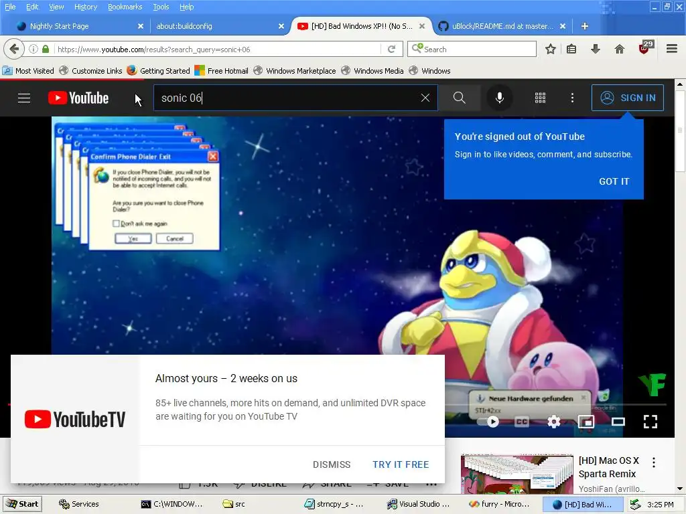Show site information icon in address bar

(x=33, y=49)
